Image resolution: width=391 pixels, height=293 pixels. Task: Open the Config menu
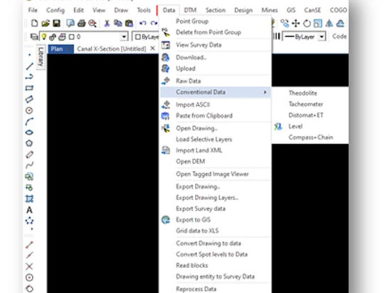(56, 10)
